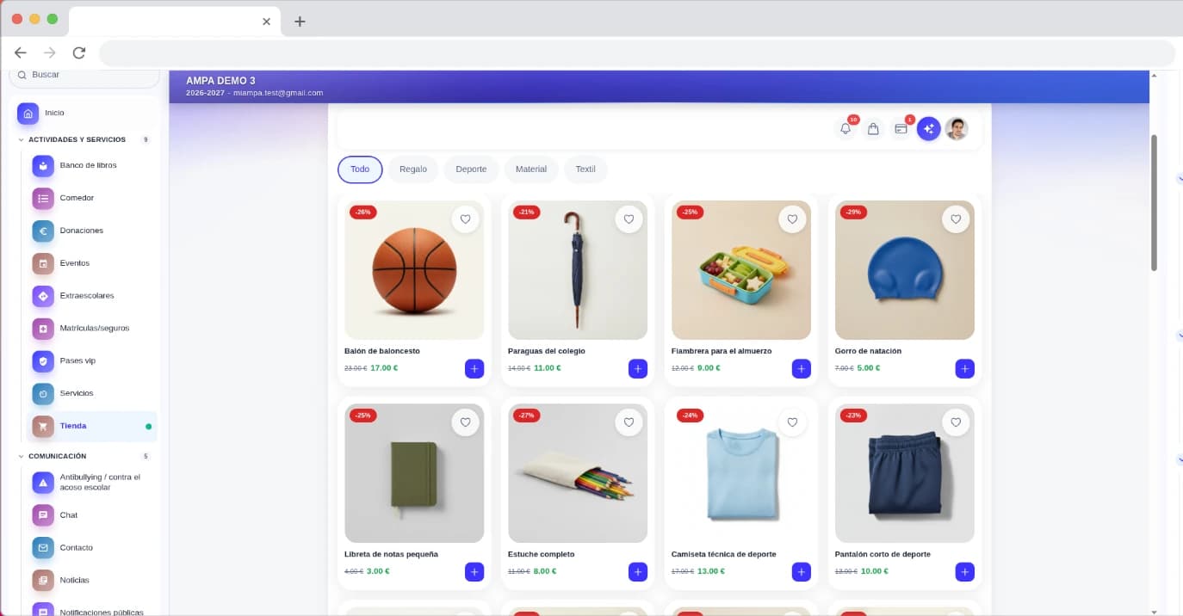Open a new browser tab
The image size is (1183, 616).
click(x=300, y=22)
